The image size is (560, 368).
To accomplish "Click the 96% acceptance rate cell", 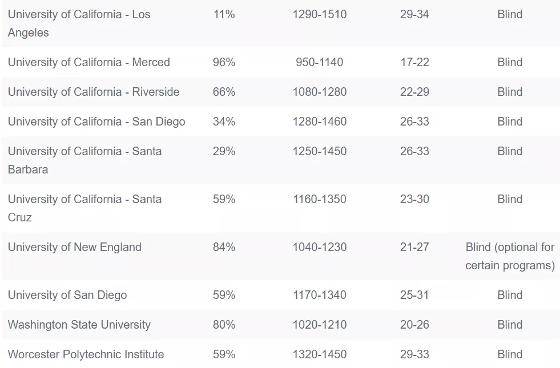I will point(224,62).
